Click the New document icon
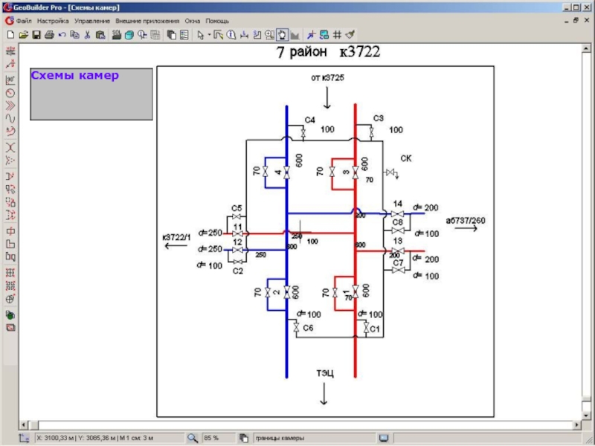This screenshot has width=595, height=446. (10, 34)
